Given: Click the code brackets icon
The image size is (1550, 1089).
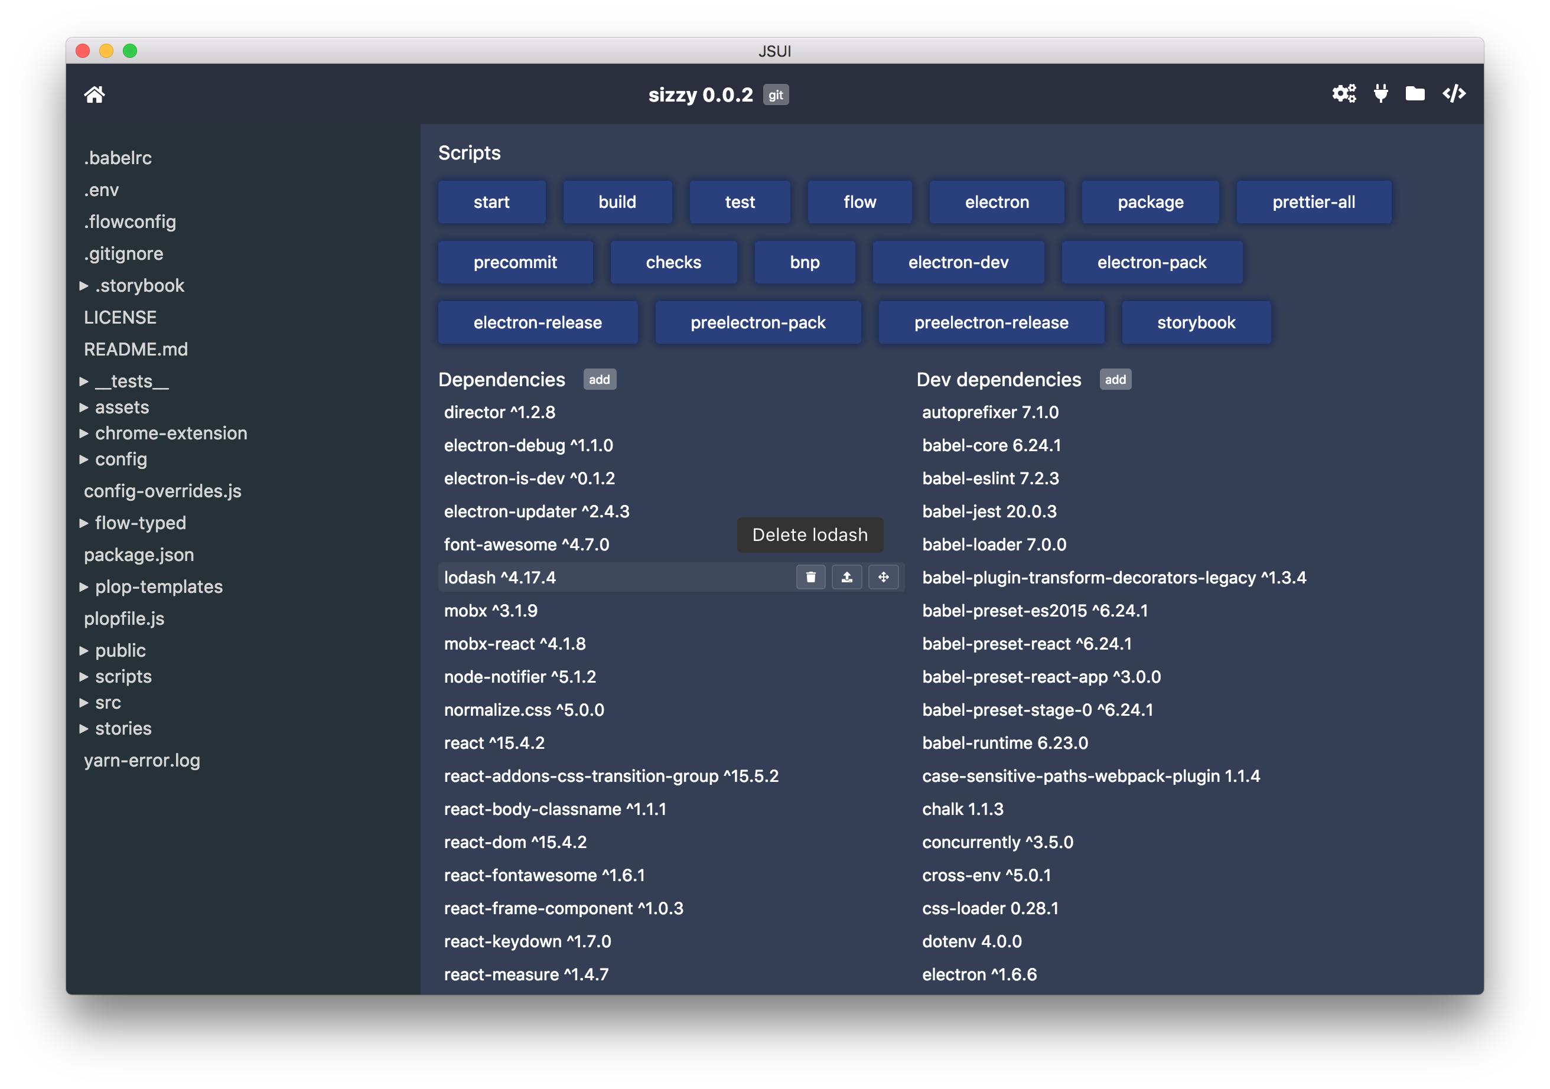Looking at the screenshot, I should coord(1454,93).
